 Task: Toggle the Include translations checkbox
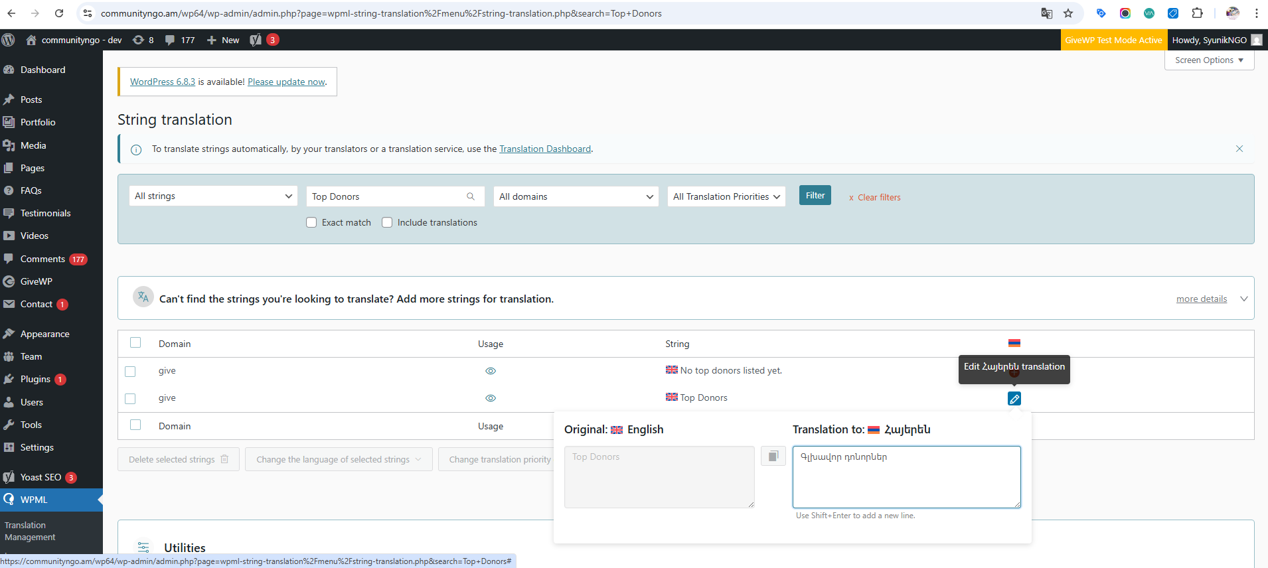(x=387, y=222)
